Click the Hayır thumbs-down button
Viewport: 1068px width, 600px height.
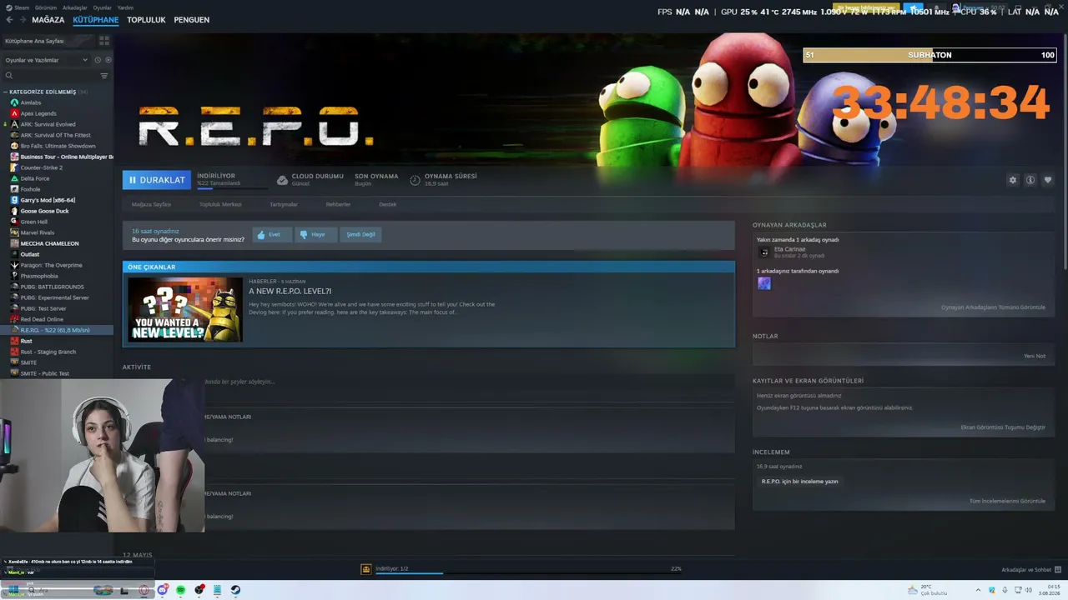(x=316, y=234)
